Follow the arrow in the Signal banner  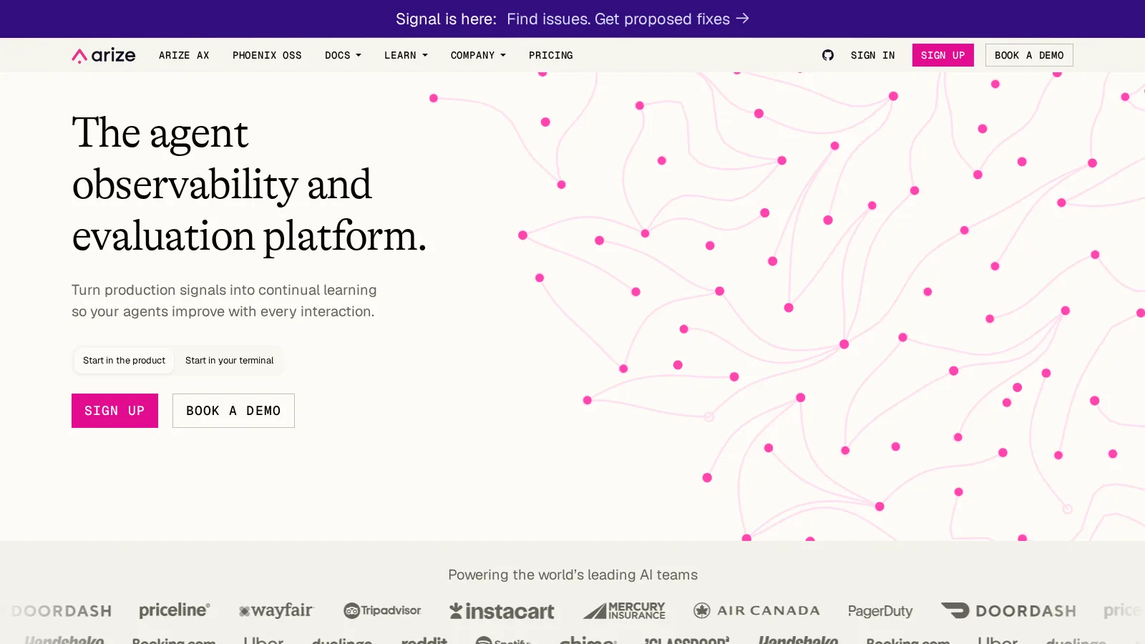click(x=743, y=19)
